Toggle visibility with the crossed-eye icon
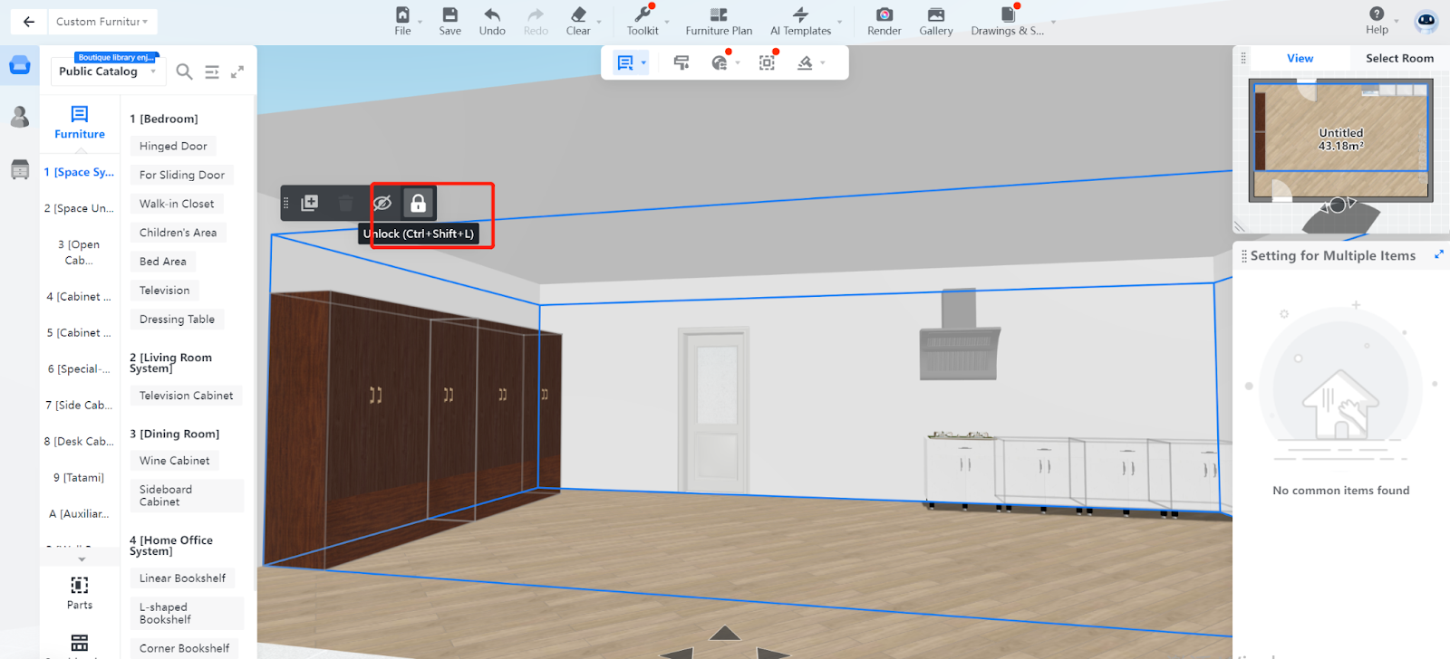This screenshot has width=1450, height=659. tap(382, 203)
